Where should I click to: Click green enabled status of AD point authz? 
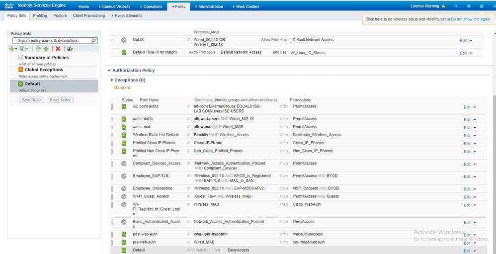click(124, 106)
